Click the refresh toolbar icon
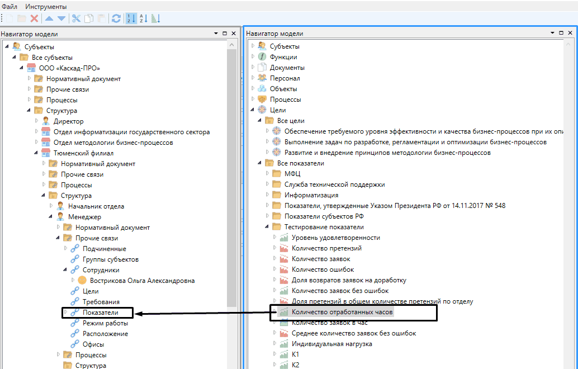Viewport: 578px width, 369px height. [116, 18]
